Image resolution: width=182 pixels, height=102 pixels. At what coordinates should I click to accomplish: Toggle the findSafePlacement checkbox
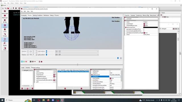click(54, 76)
